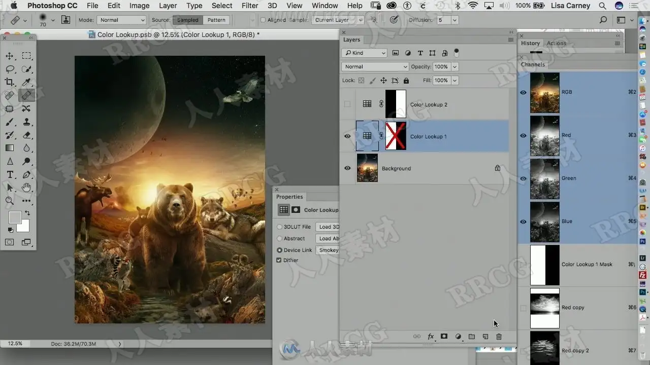Viewport: 650px width, 365px height.
Task: Select the Crop tool
Action: (x=10, y=82)
